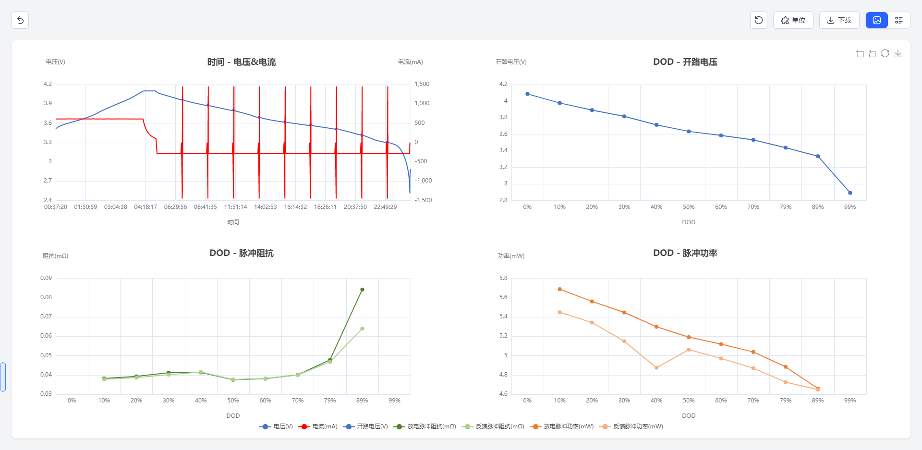922x450 pixels.
Task: Toggle the 电流(mA) legend series
Action: coord(318,426)
